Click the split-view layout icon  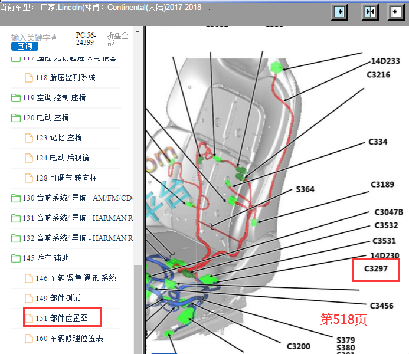click(x=370, y=12)
